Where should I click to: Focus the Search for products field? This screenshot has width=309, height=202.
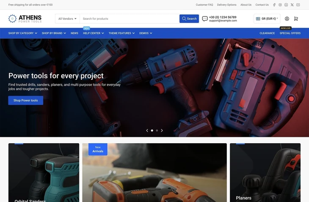[130, 19]
